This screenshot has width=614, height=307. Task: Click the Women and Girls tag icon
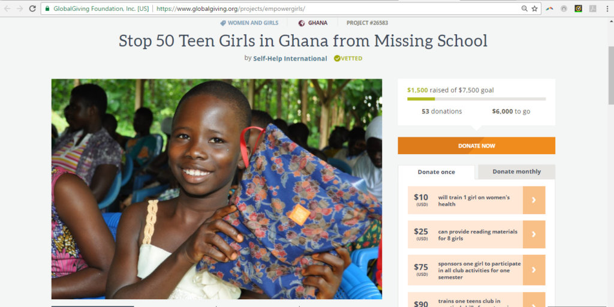click(x=223, y=23)
